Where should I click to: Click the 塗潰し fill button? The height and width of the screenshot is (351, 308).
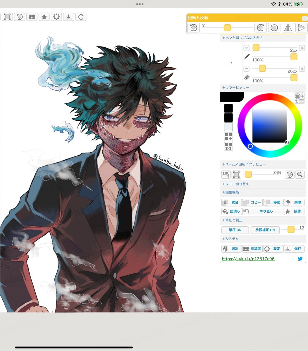(x=232, y=211)
